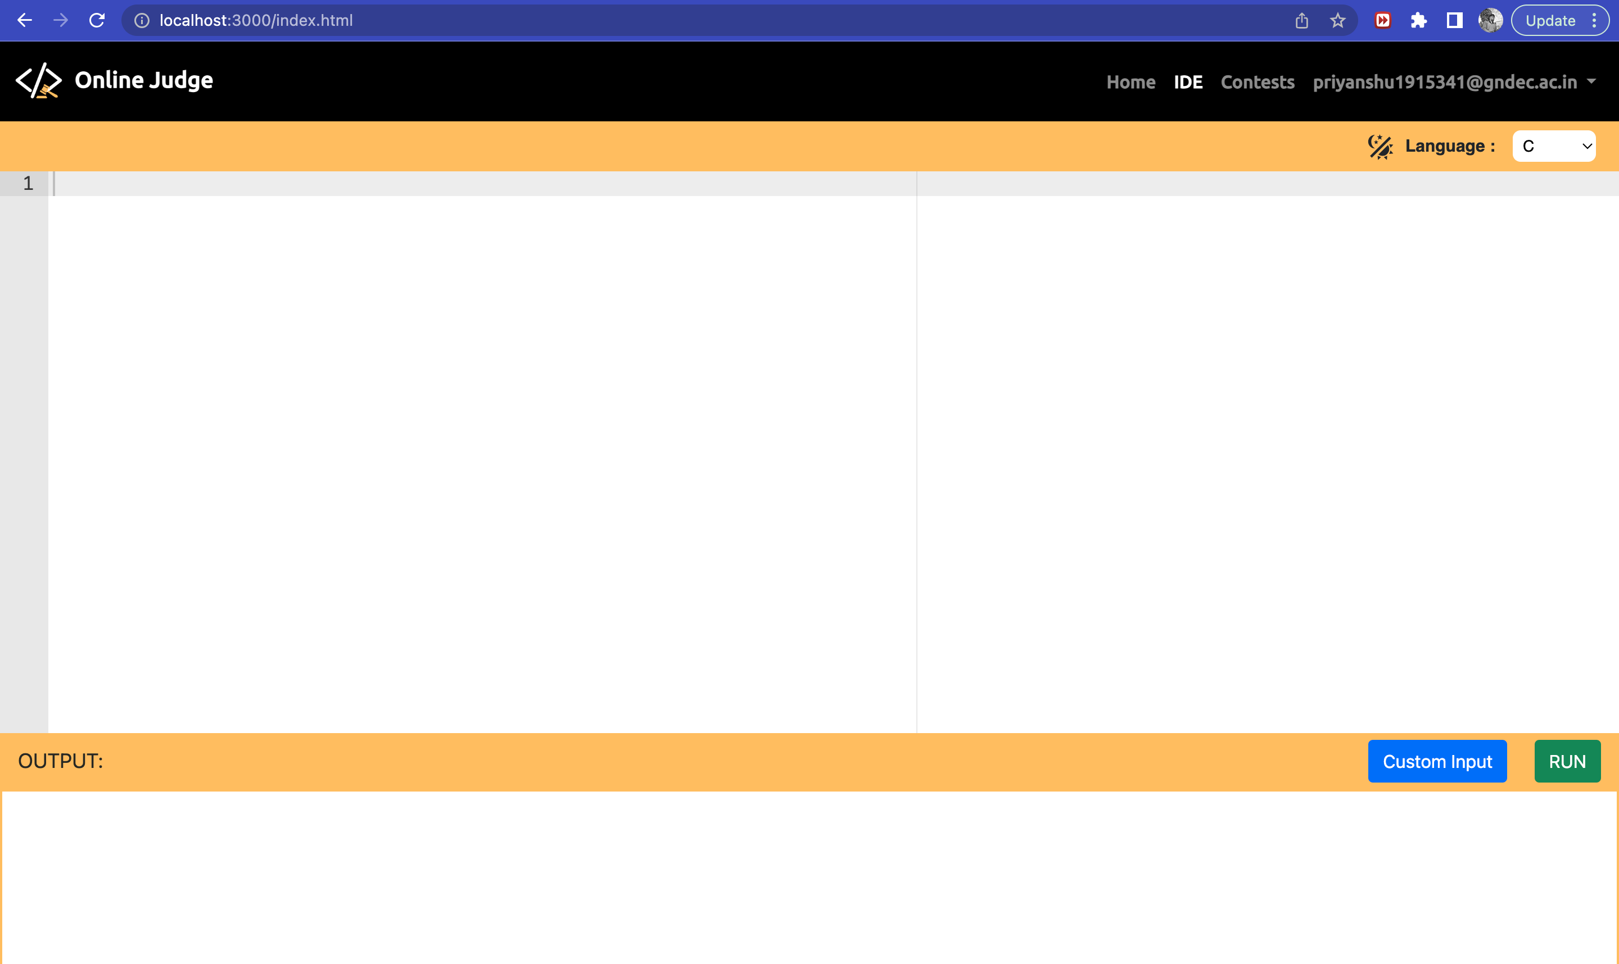
Task: Toggle the bookmark star for this page
Action: [x=1337, y=20]
